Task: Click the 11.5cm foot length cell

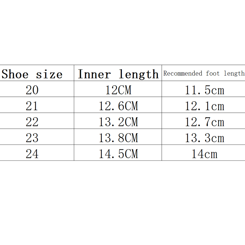Action: click(x=204, y=90)
